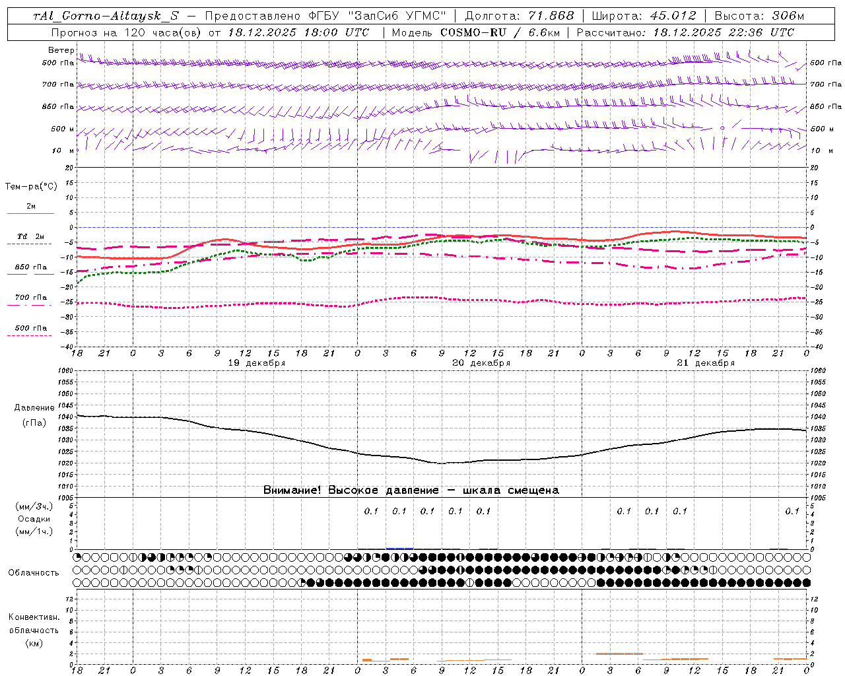Click the Высота: 306м elevation value

click(x=759, y=16)
